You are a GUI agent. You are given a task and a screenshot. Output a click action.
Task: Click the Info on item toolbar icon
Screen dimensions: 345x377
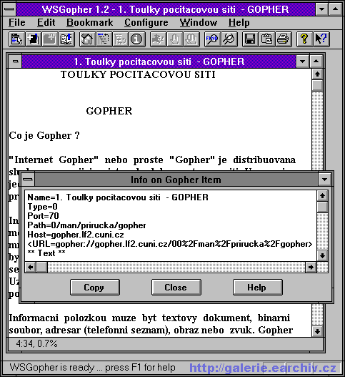pos(137,39)
